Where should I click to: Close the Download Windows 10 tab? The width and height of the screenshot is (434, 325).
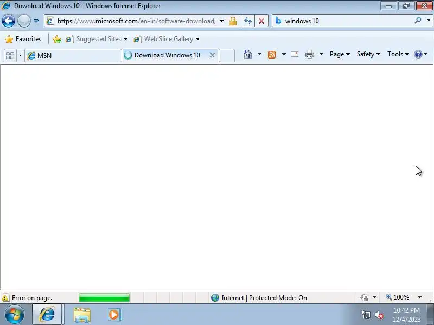212,55
